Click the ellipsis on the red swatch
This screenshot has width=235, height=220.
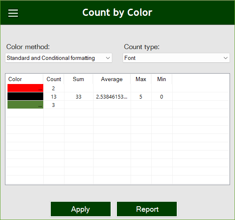40,89
